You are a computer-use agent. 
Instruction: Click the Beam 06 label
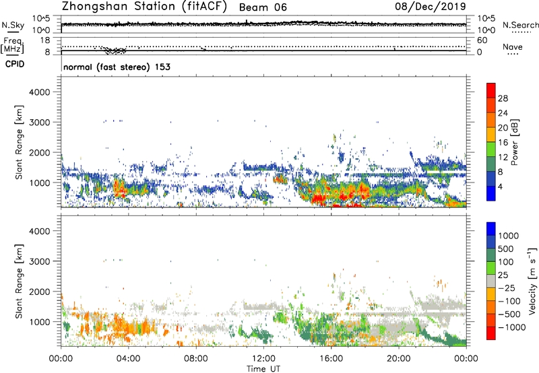263,7
